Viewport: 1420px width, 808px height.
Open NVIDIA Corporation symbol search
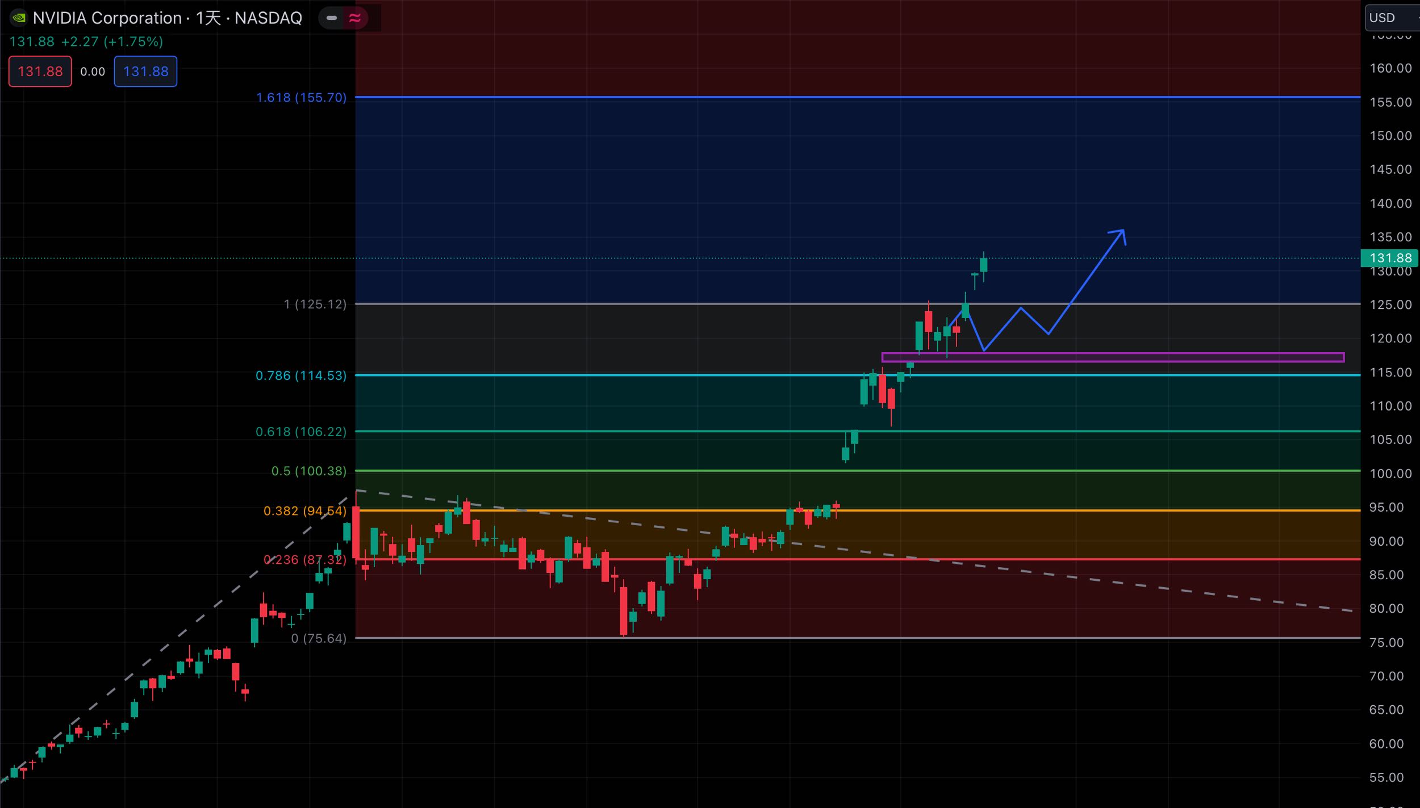click(107, 18)
